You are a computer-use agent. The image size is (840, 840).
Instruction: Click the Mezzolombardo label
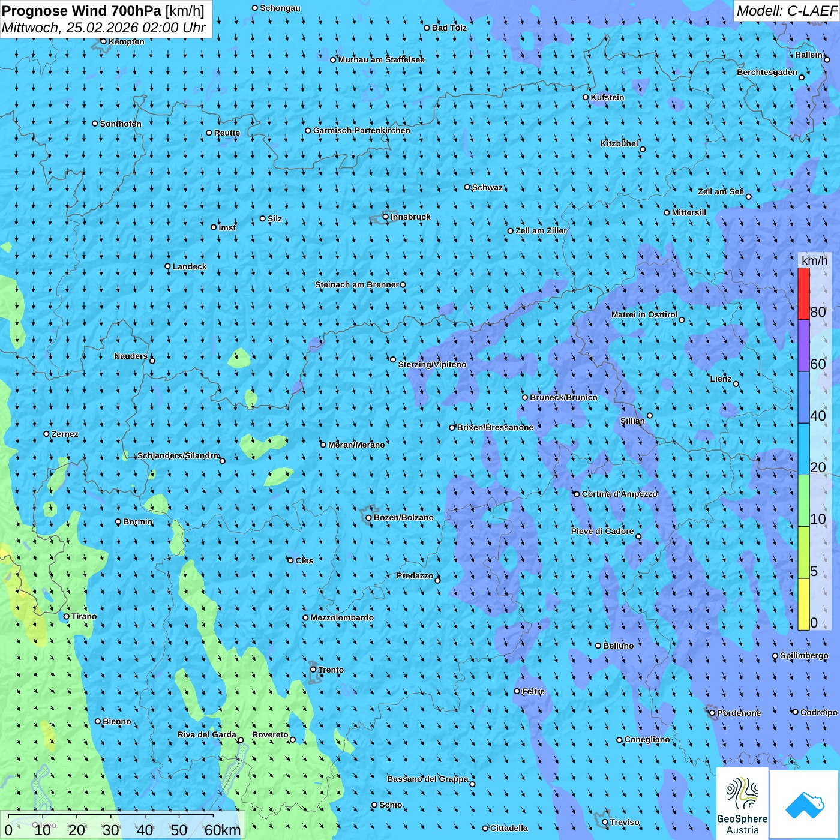pyautogui.click(x=342, y=617)
